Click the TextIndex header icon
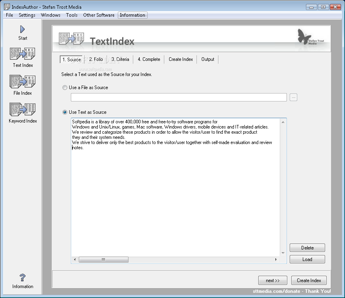 [71, 39]
